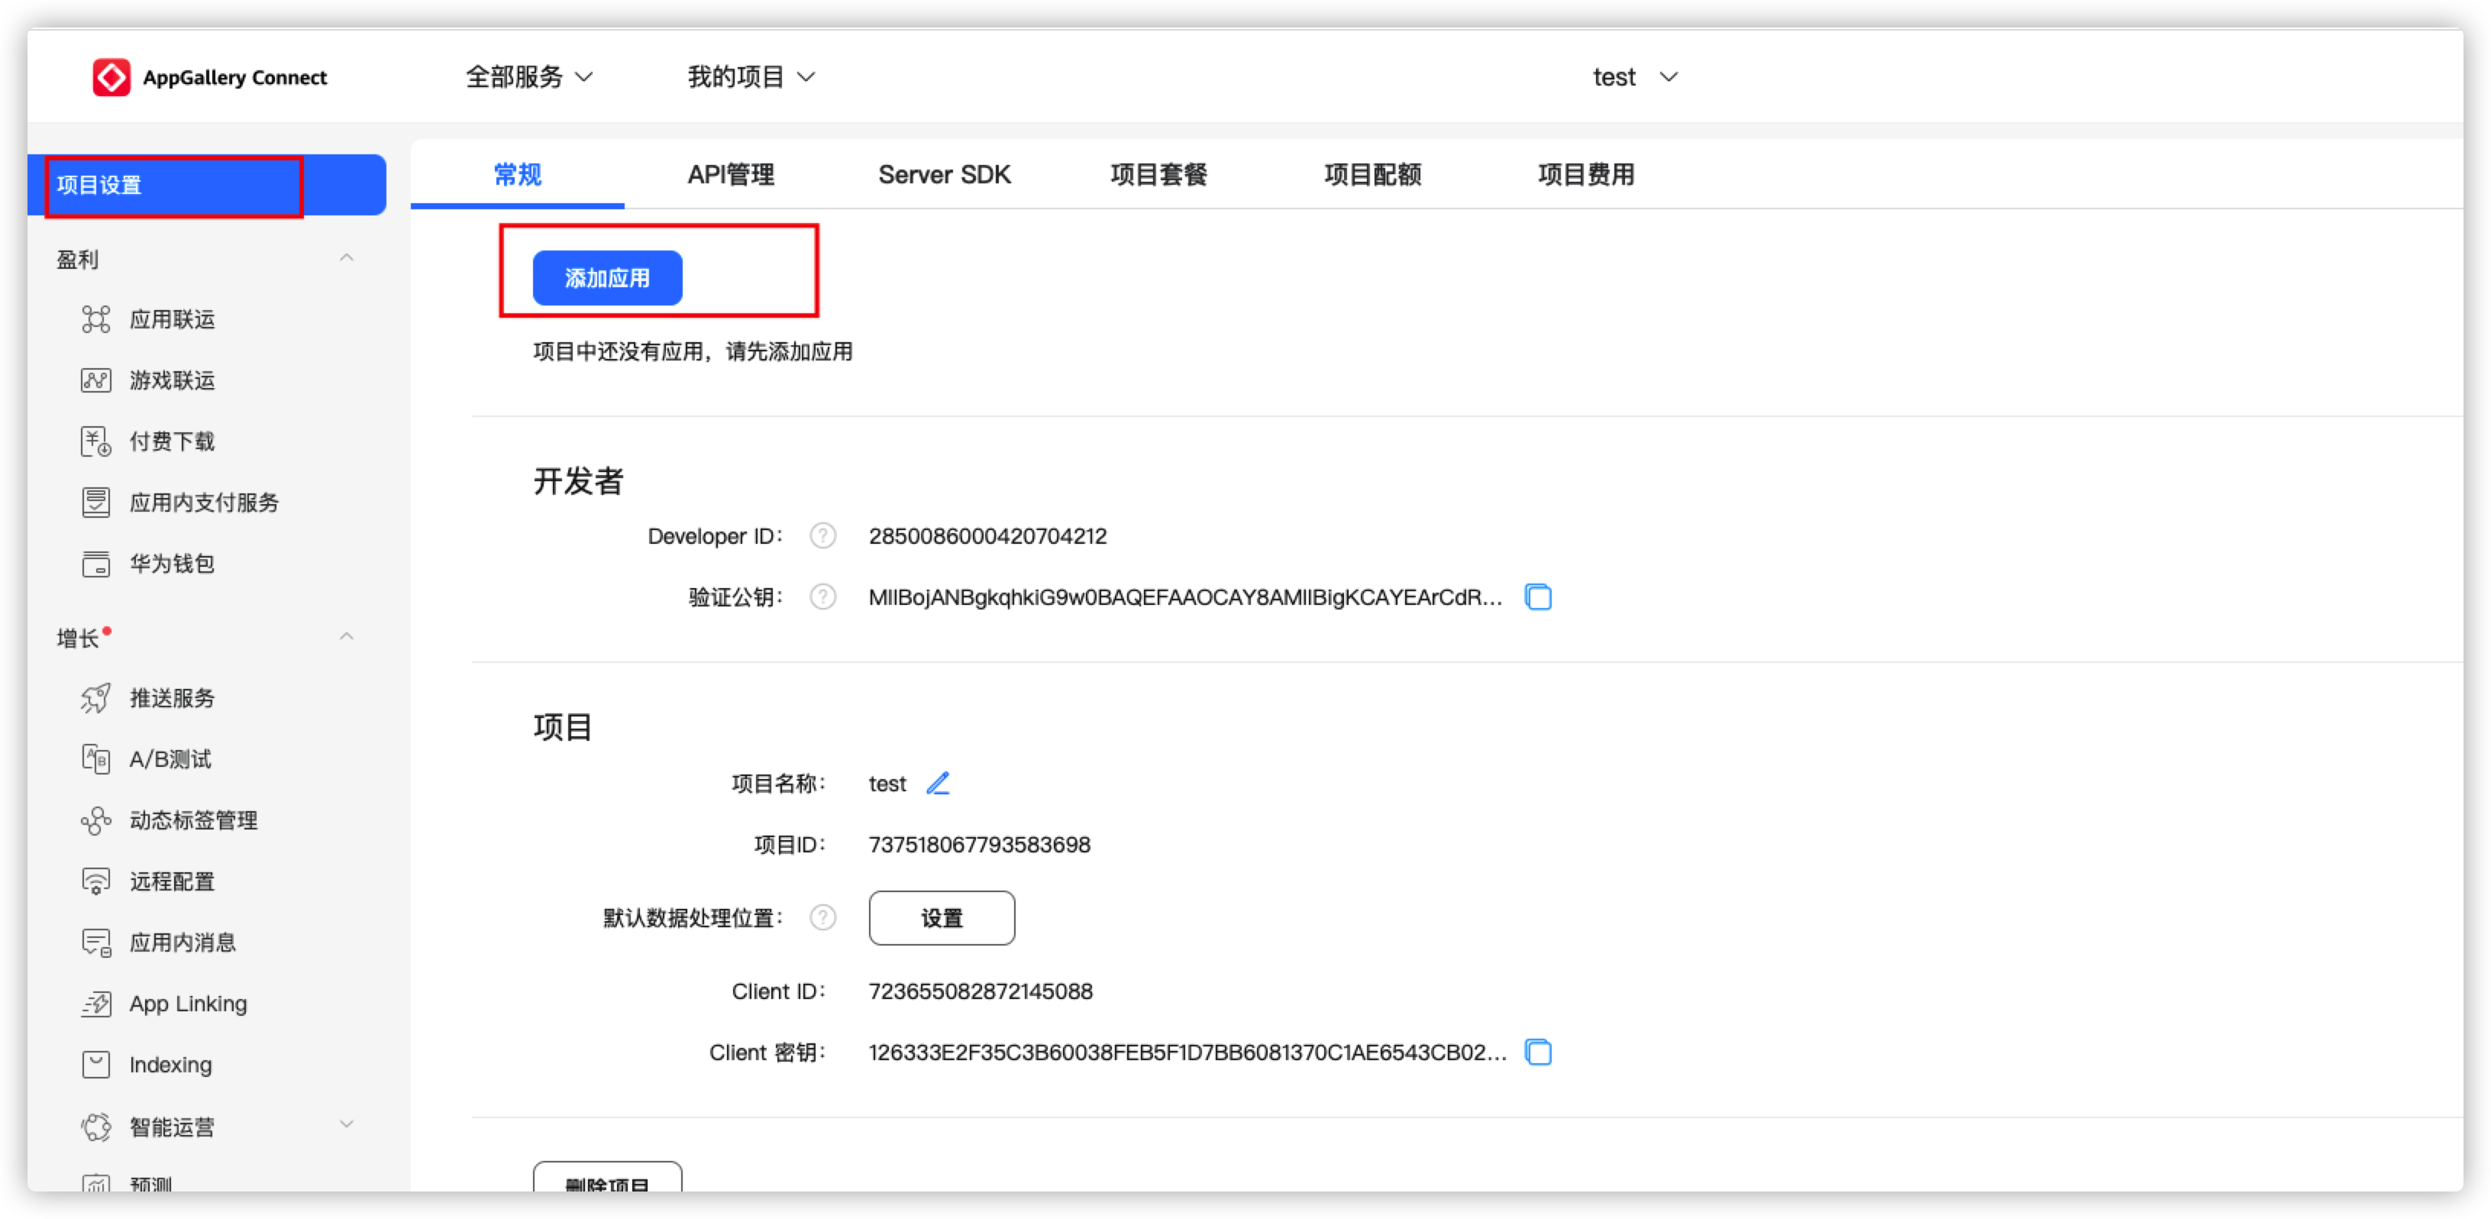Screen dimensions: 2491x1219
Task: Click the 添加应用 button
Action: [607, 278]
